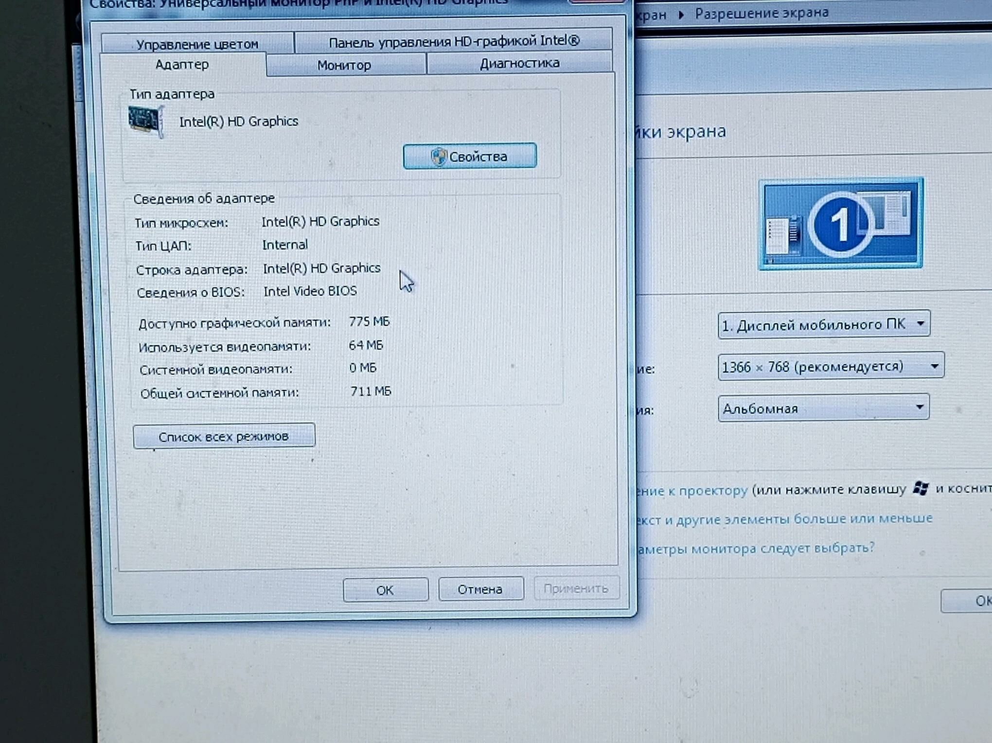The width and height of the screenshot is (992, 743).
Task: Switch to the Монитор tab
Action: point(344,65)
